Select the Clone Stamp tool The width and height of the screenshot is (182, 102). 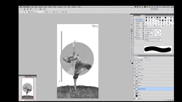pos(132,33)
